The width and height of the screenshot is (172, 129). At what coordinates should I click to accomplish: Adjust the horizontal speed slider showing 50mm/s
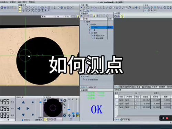pos(22,120)
